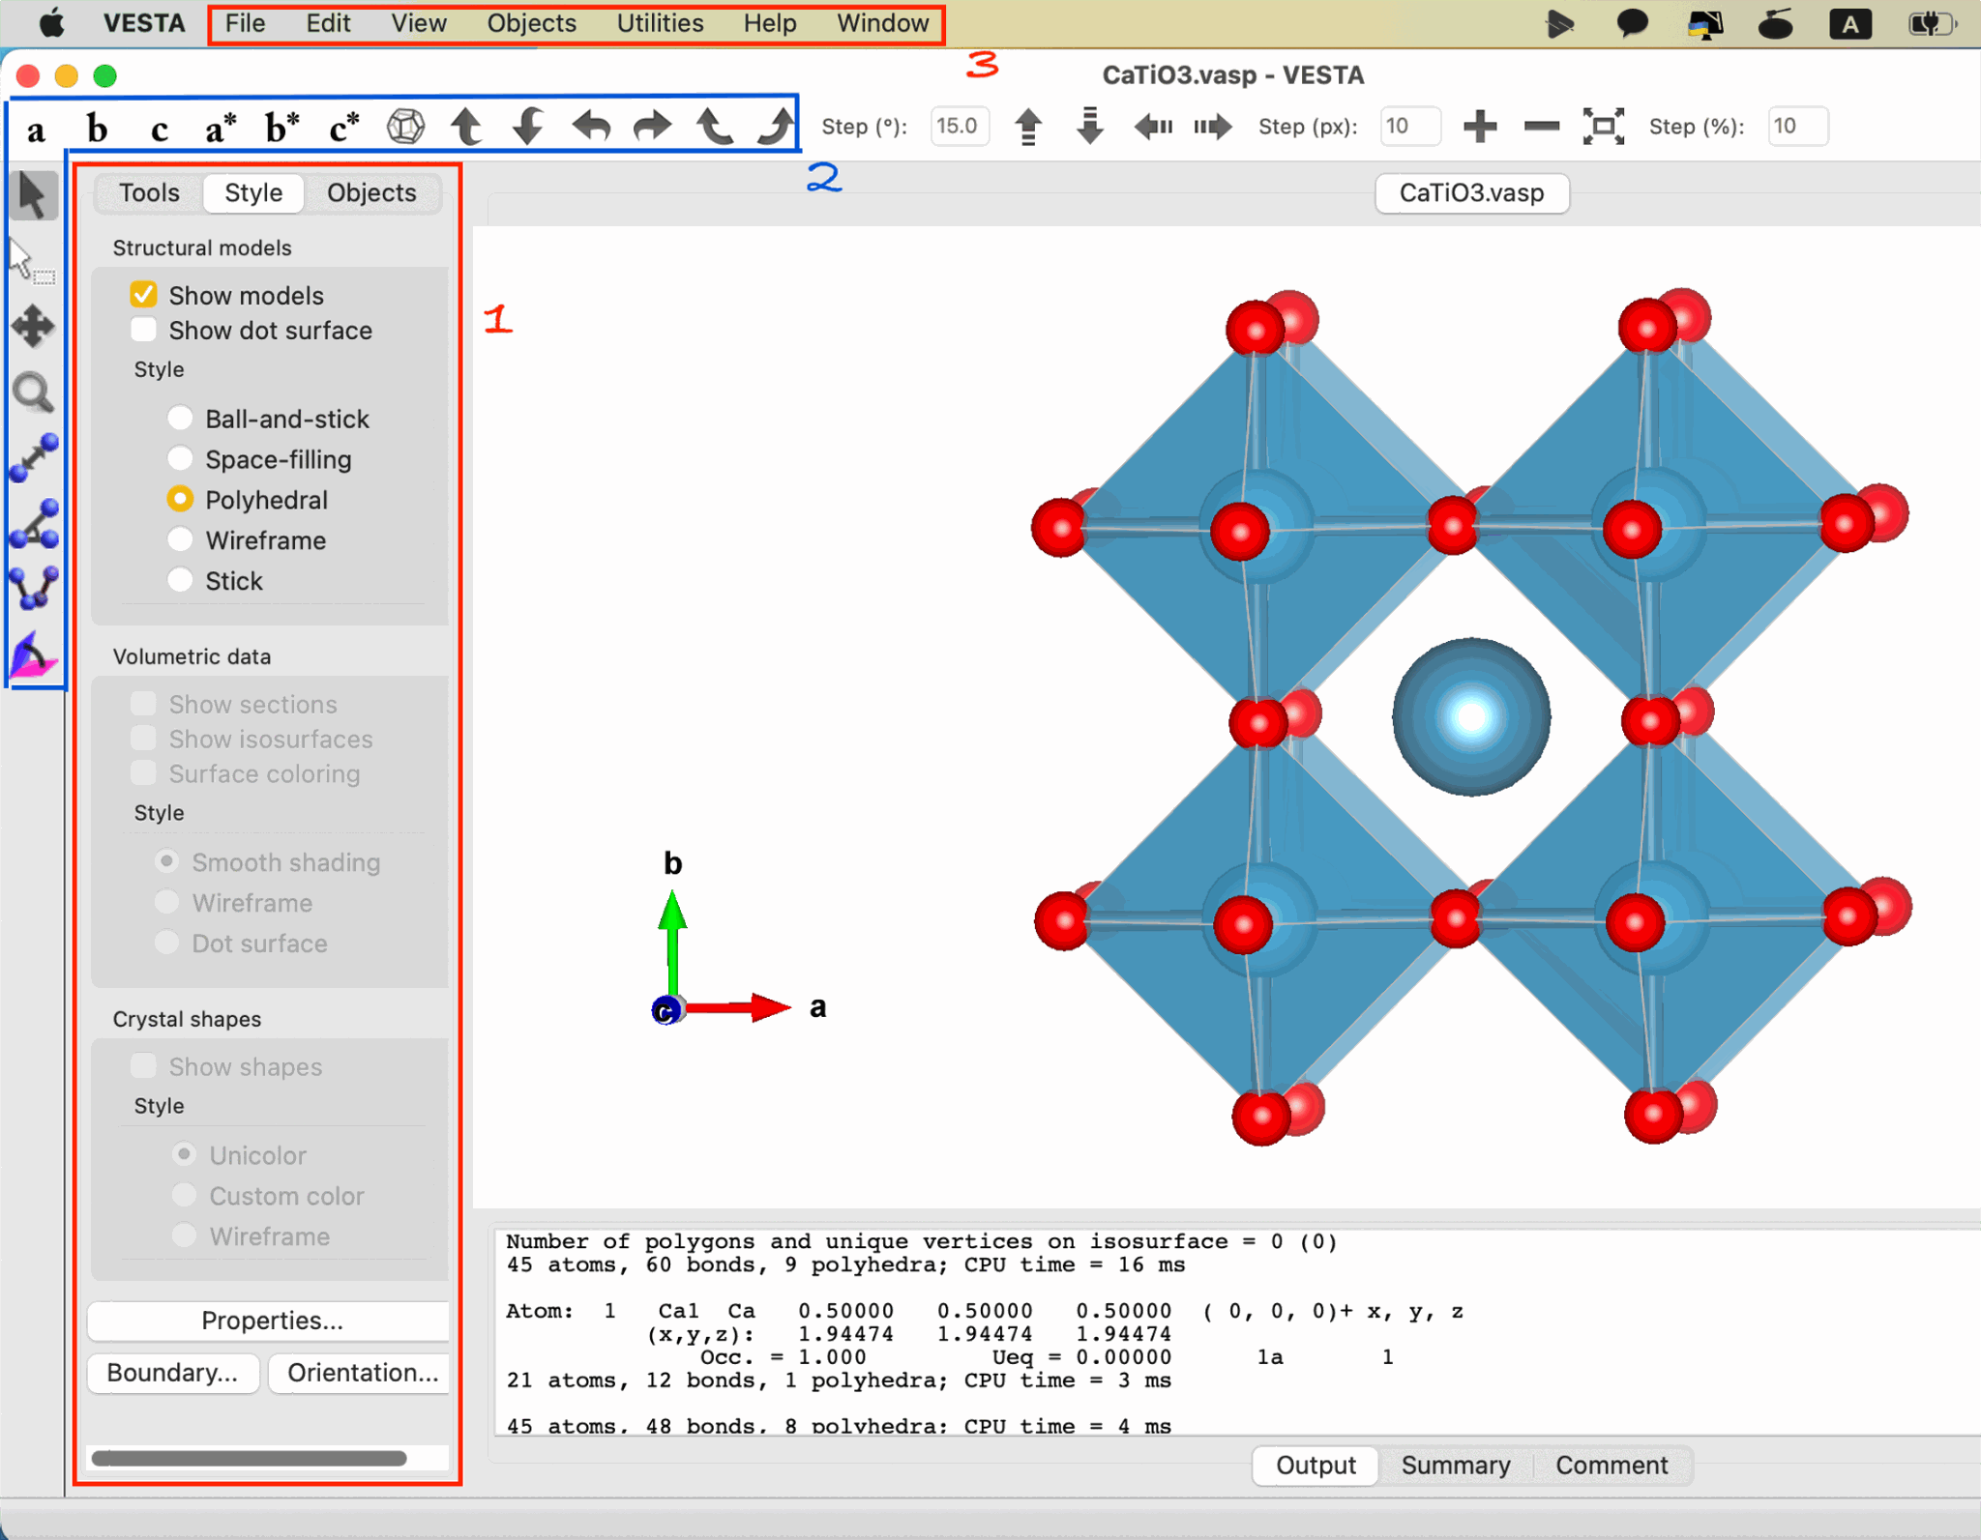
Task: Click the Boundary... button
Action: pyautogui.click(x=173, y=1373)
